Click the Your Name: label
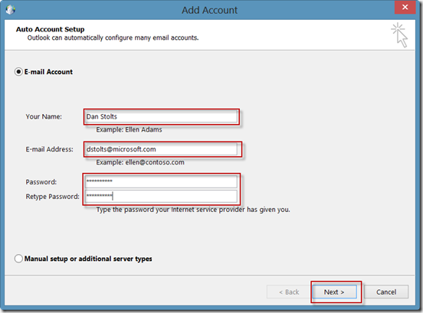This screenshot has height=313, width=423. coord(44,116)
